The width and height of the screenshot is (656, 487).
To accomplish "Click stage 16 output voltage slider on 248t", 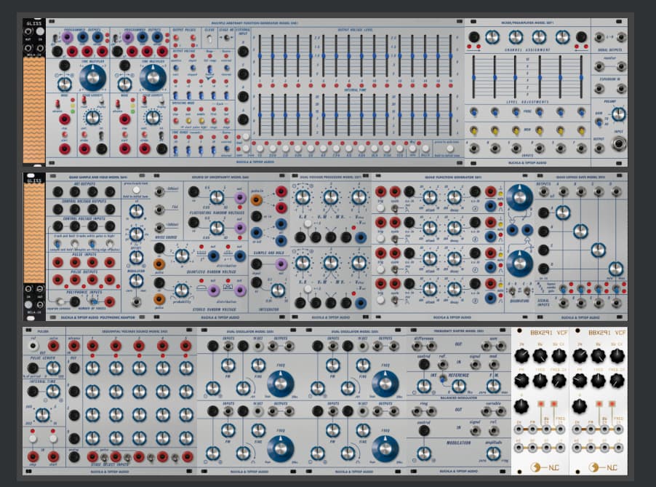I will pos(451,56).
